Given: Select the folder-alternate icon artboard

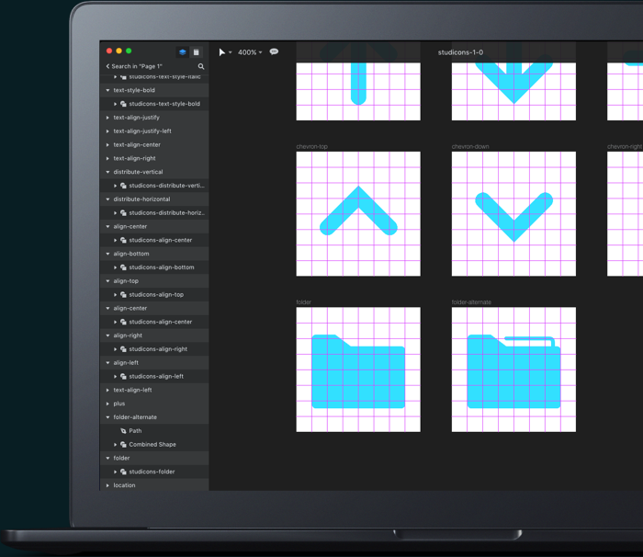Looking at the screenshot, I should (513, 369).
